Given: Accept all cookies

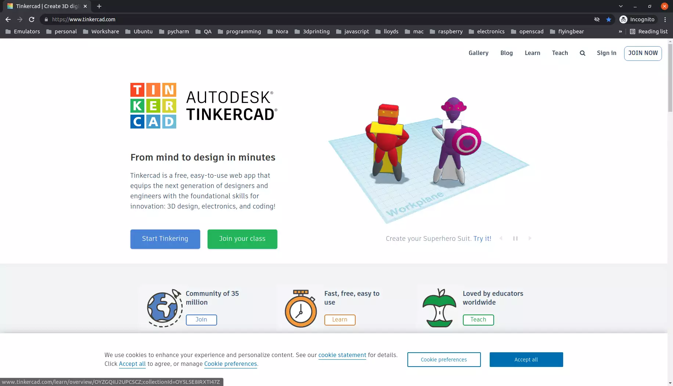Looking at the screenshot, I should [x=526, y=360].
